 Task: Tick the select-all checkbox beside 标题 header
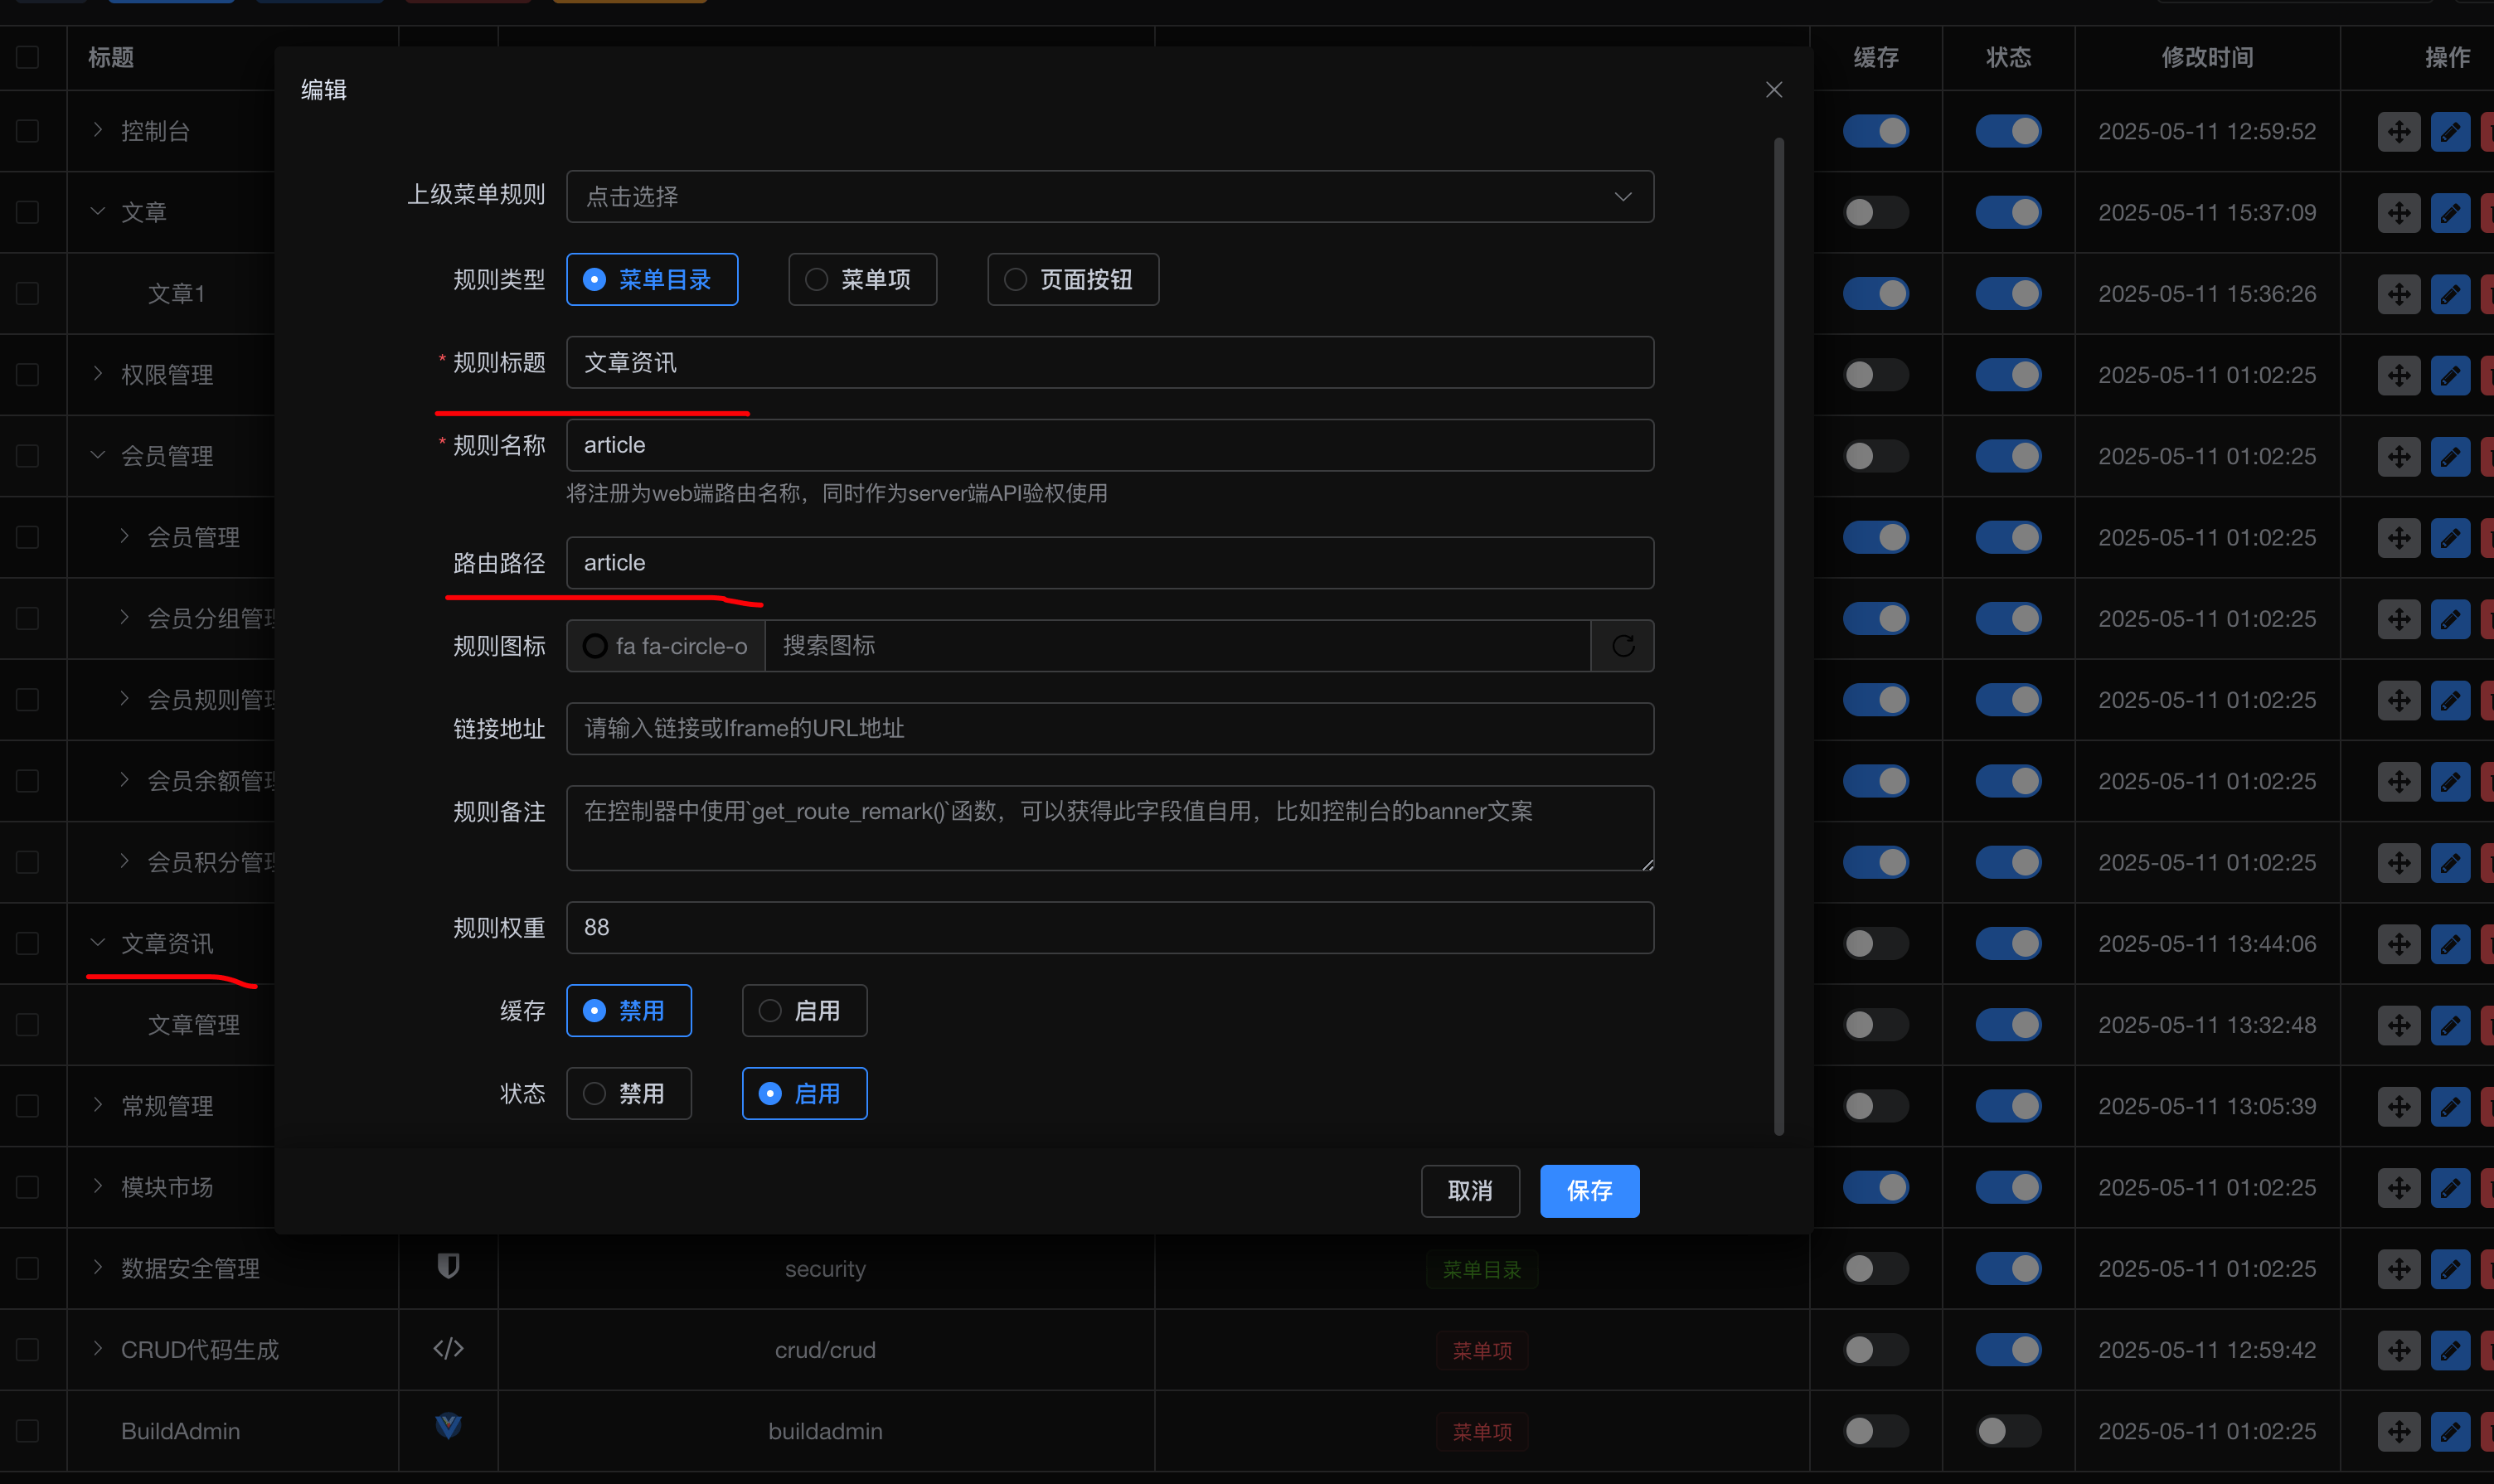28,57
